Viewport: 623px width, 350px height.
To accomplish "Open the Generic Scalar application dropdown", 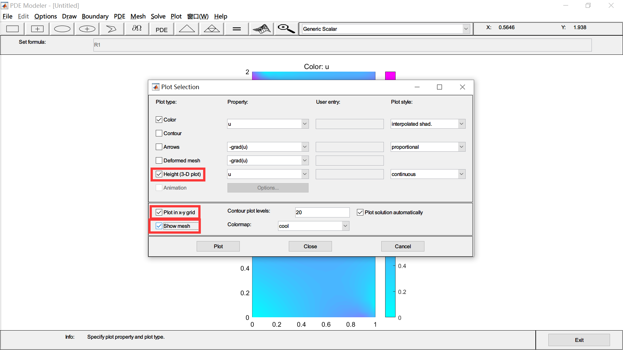I will 466,29.
